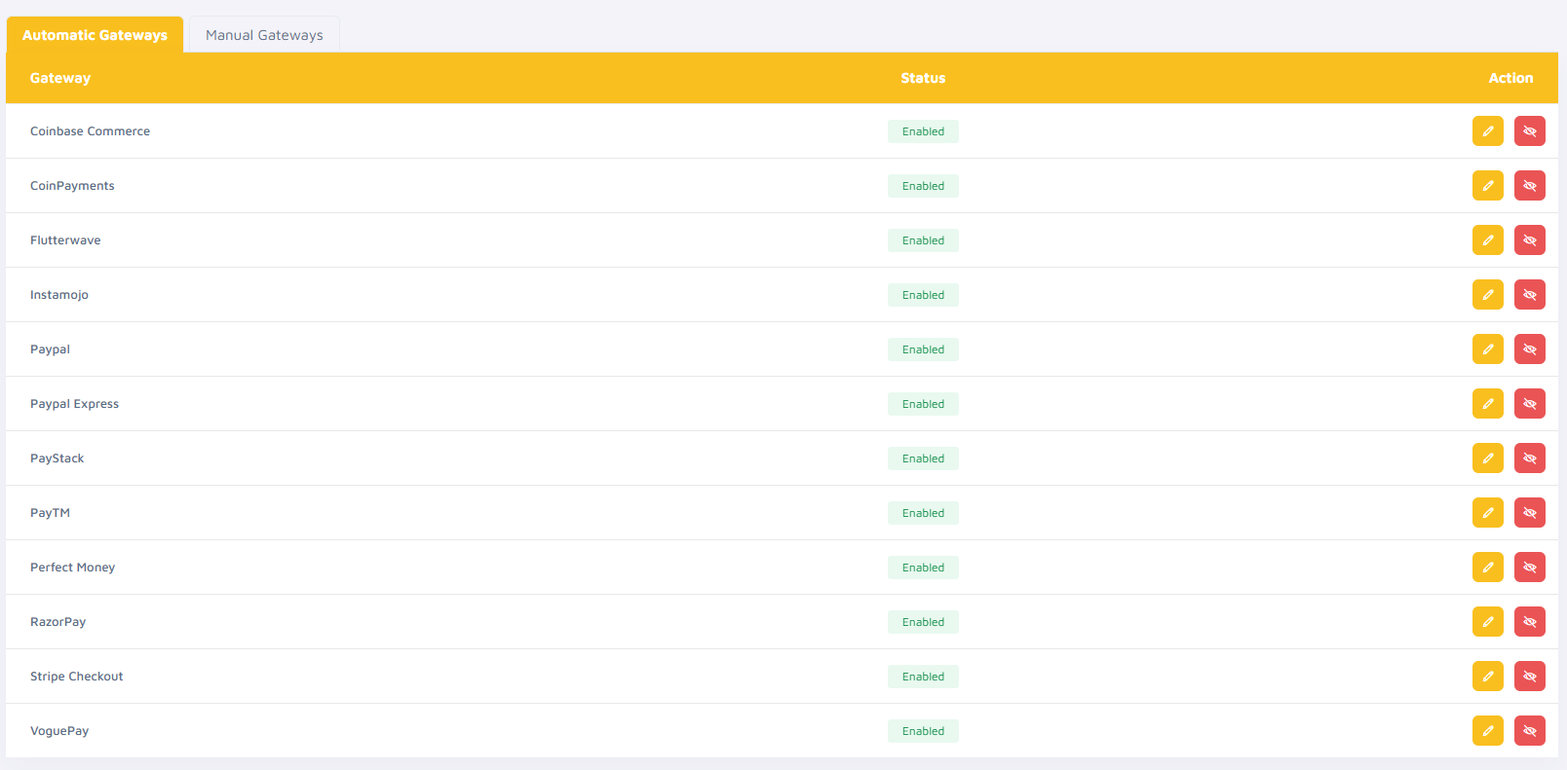Image resolution: width=1567 pixels, height=770 pixels.
Task: Edit the RazorPay gateway
Action: [1487, 622]
